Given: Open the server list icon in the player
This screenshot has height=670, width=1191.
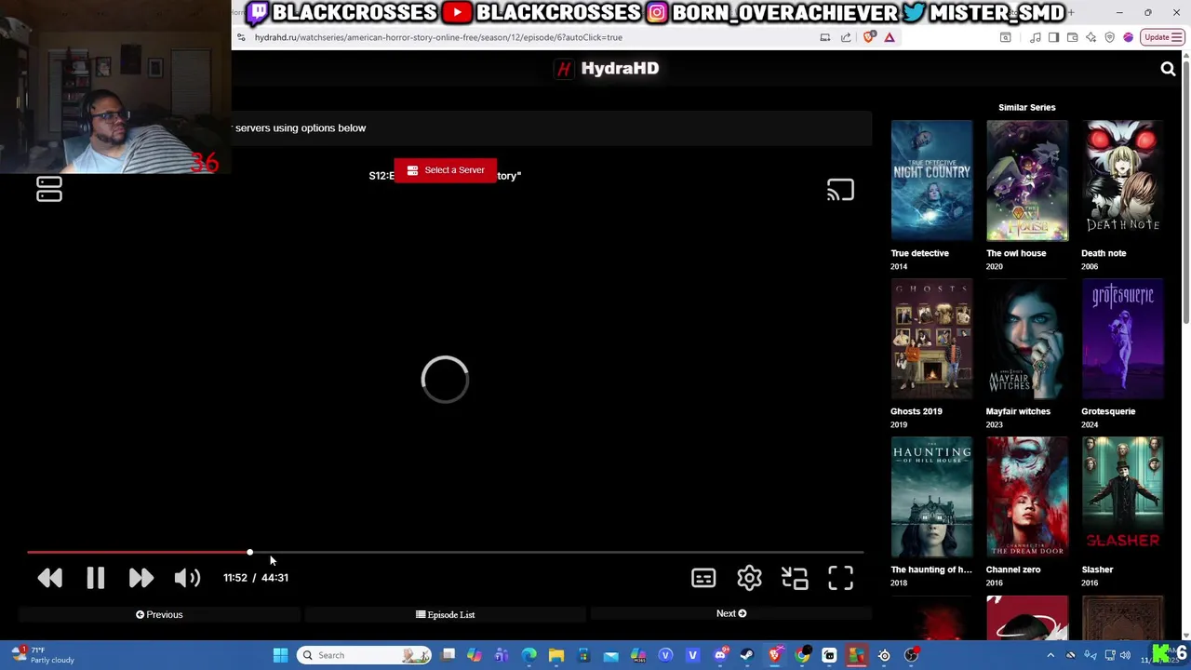Looking at the screenshot, I should [49, 190].
